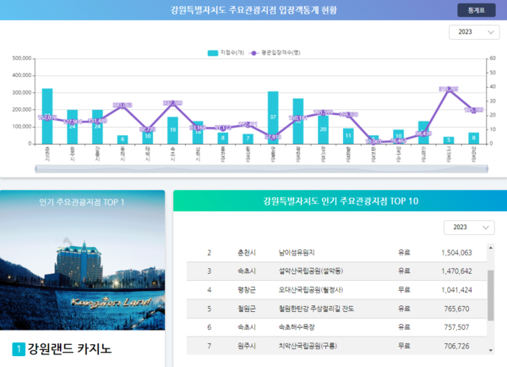Open the 2023 year dropdown in TOP 10 panel

[470, 227]
